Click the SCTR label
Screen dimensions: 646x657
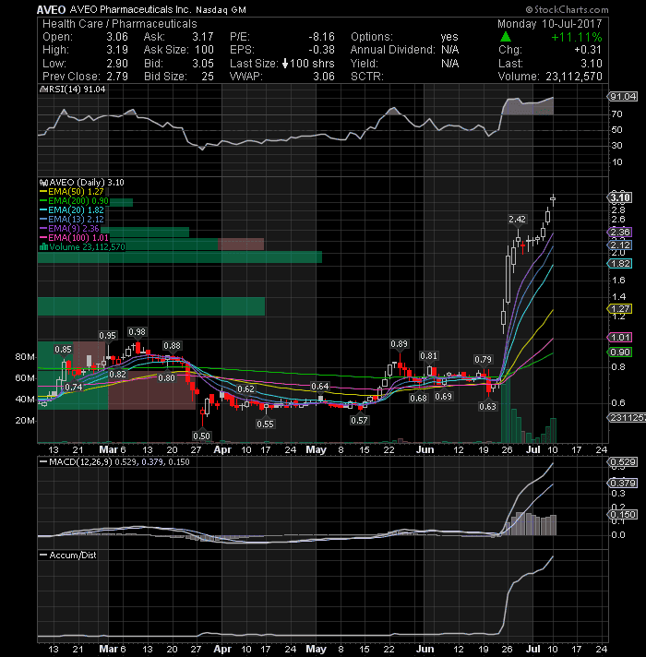367,77
